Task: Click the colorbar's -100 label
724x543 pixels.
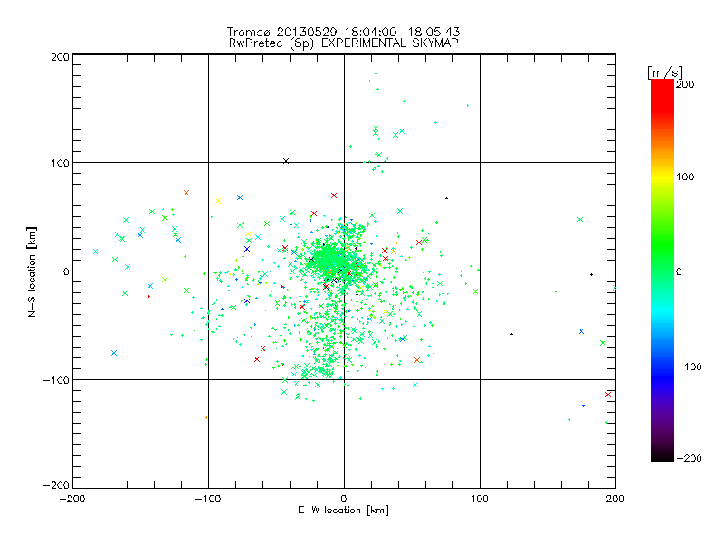Action: coord(689,367)
